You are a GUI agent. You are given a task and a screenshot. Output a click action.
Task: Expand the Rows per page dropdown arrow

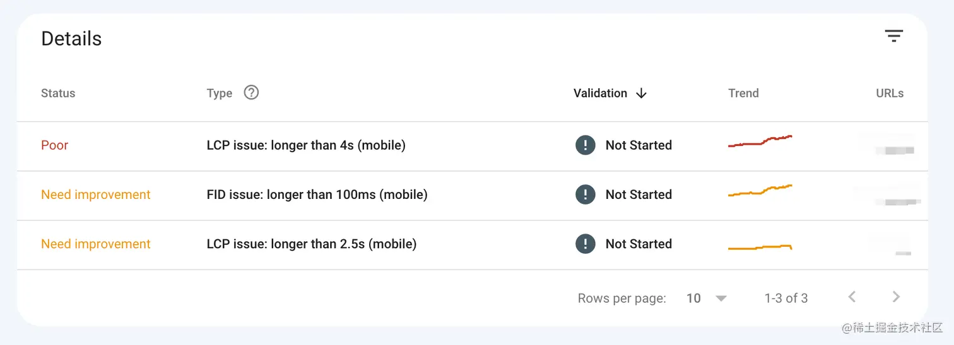click(721, 298)
